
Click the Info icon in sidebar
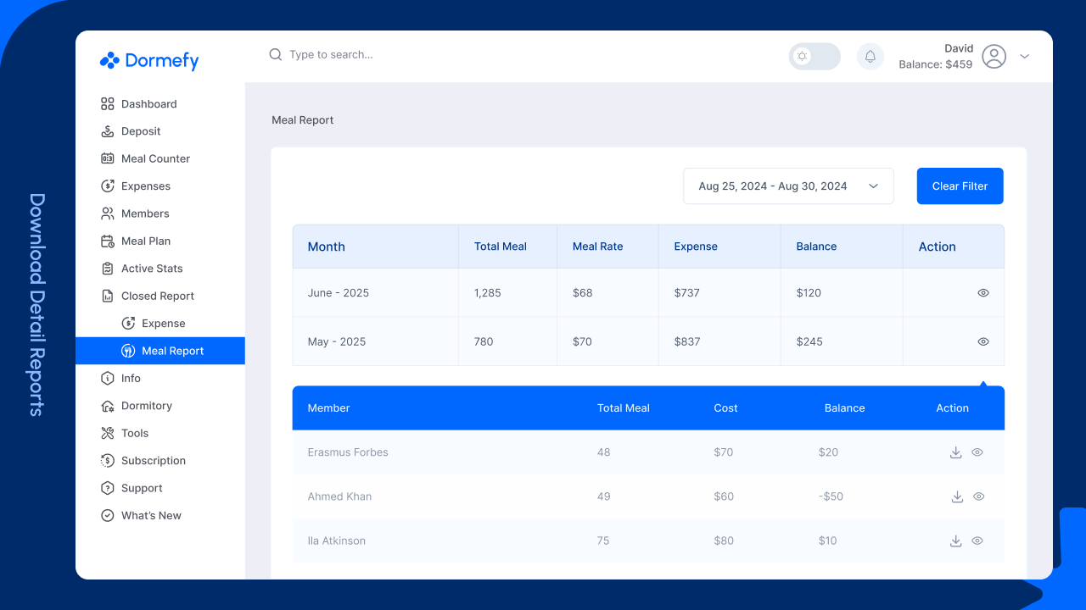[107, 378]
